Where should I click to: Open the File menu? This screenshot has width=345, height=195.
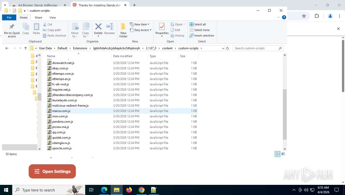9,18
